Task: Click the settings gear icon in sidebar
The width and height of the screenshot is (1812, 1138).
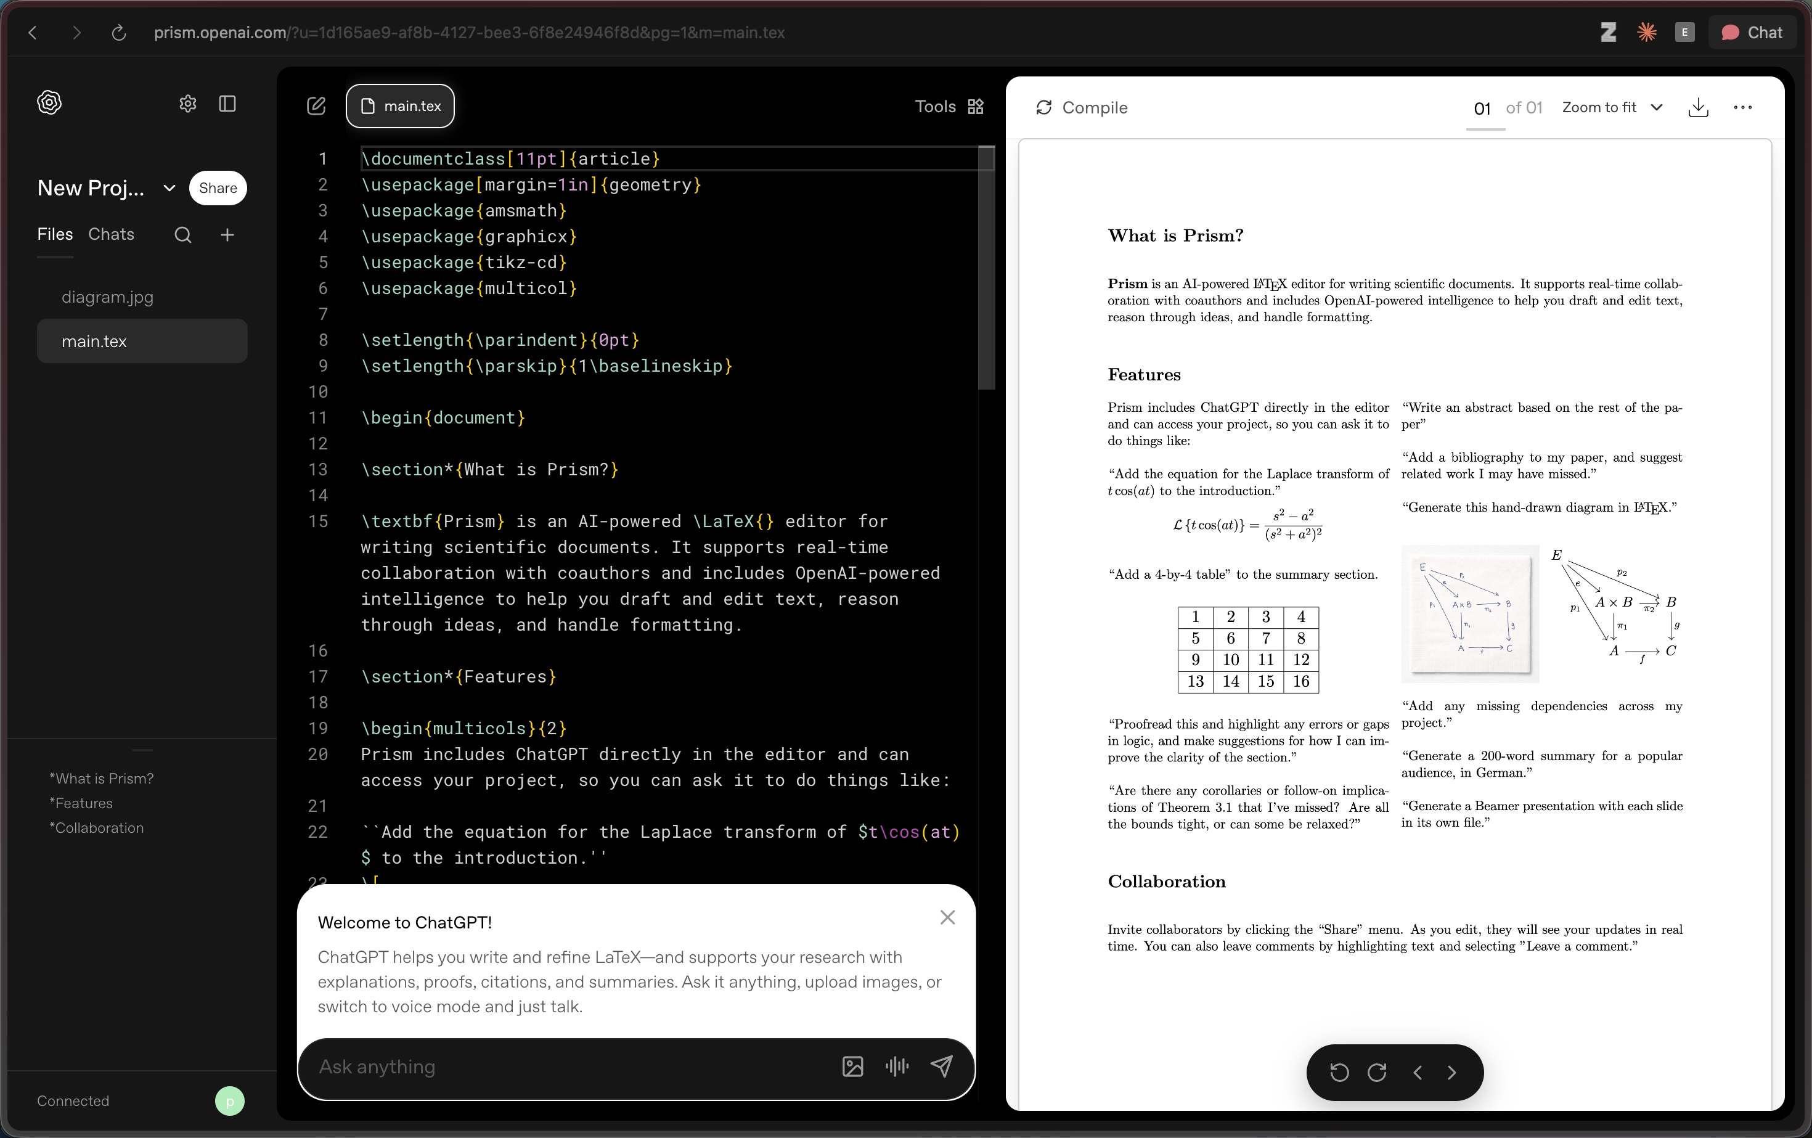Action: coord(187,103)
